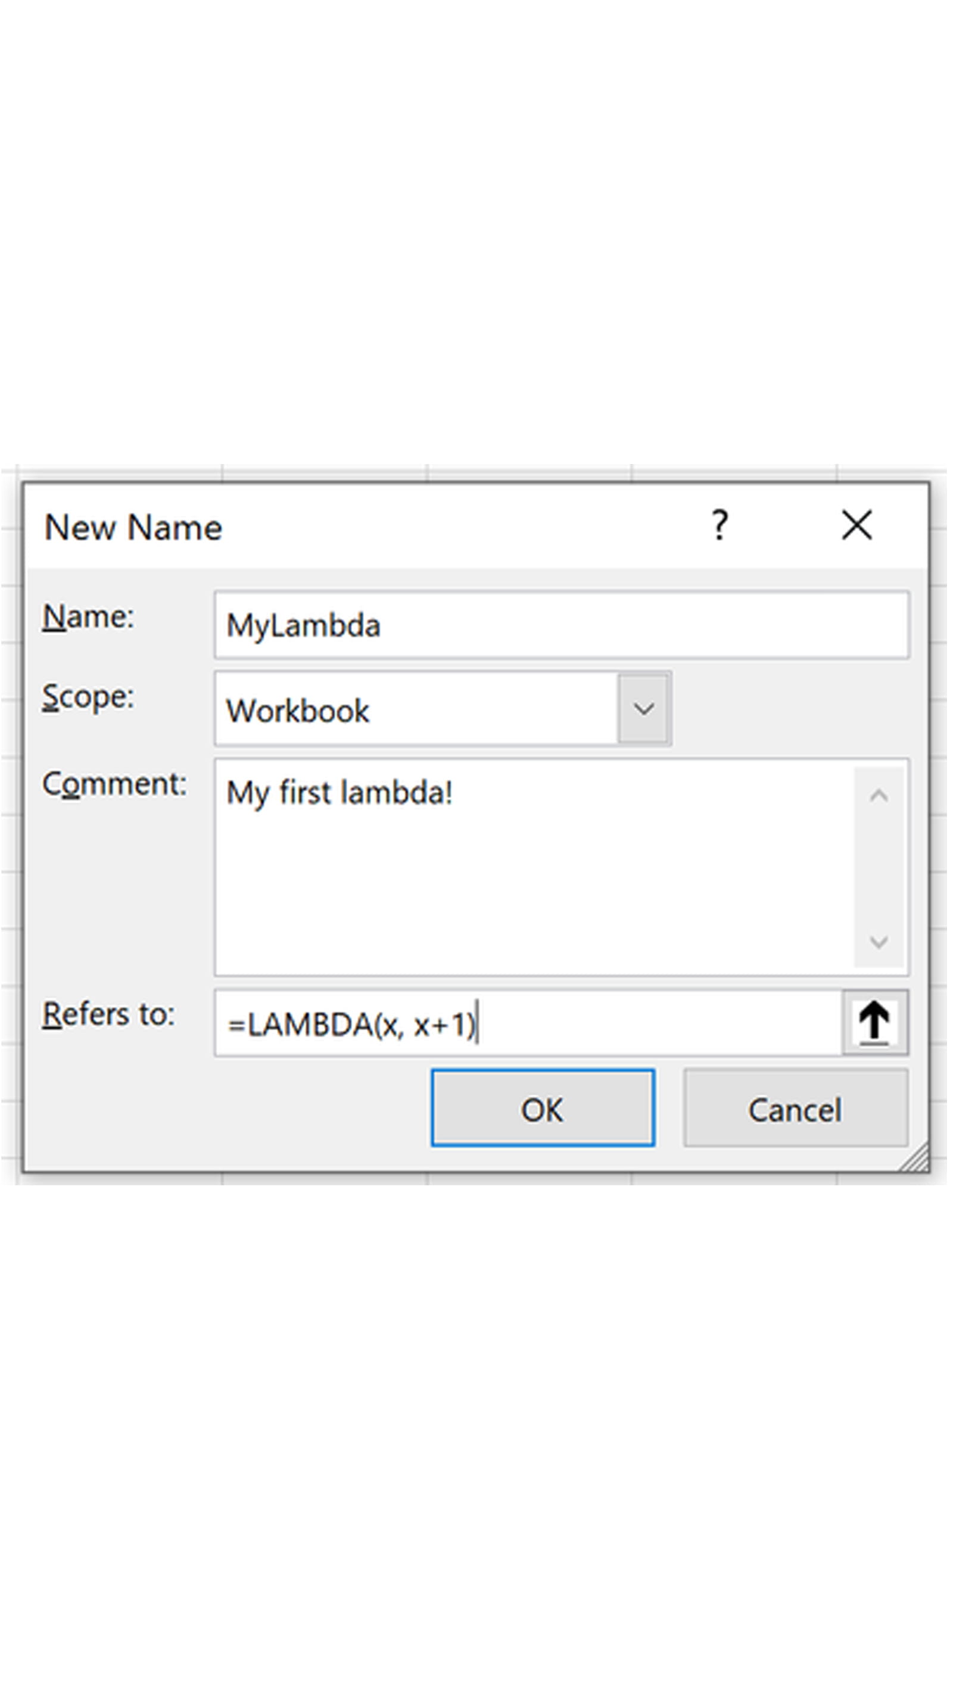Select the Workbook scope combo box
The height and width of the screenshot is (1694, 953).
[x=416, y=709]
